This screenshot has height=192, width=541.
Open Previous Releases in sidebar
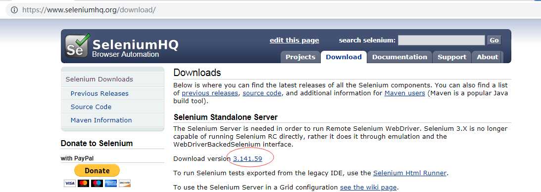coord(99,94)
